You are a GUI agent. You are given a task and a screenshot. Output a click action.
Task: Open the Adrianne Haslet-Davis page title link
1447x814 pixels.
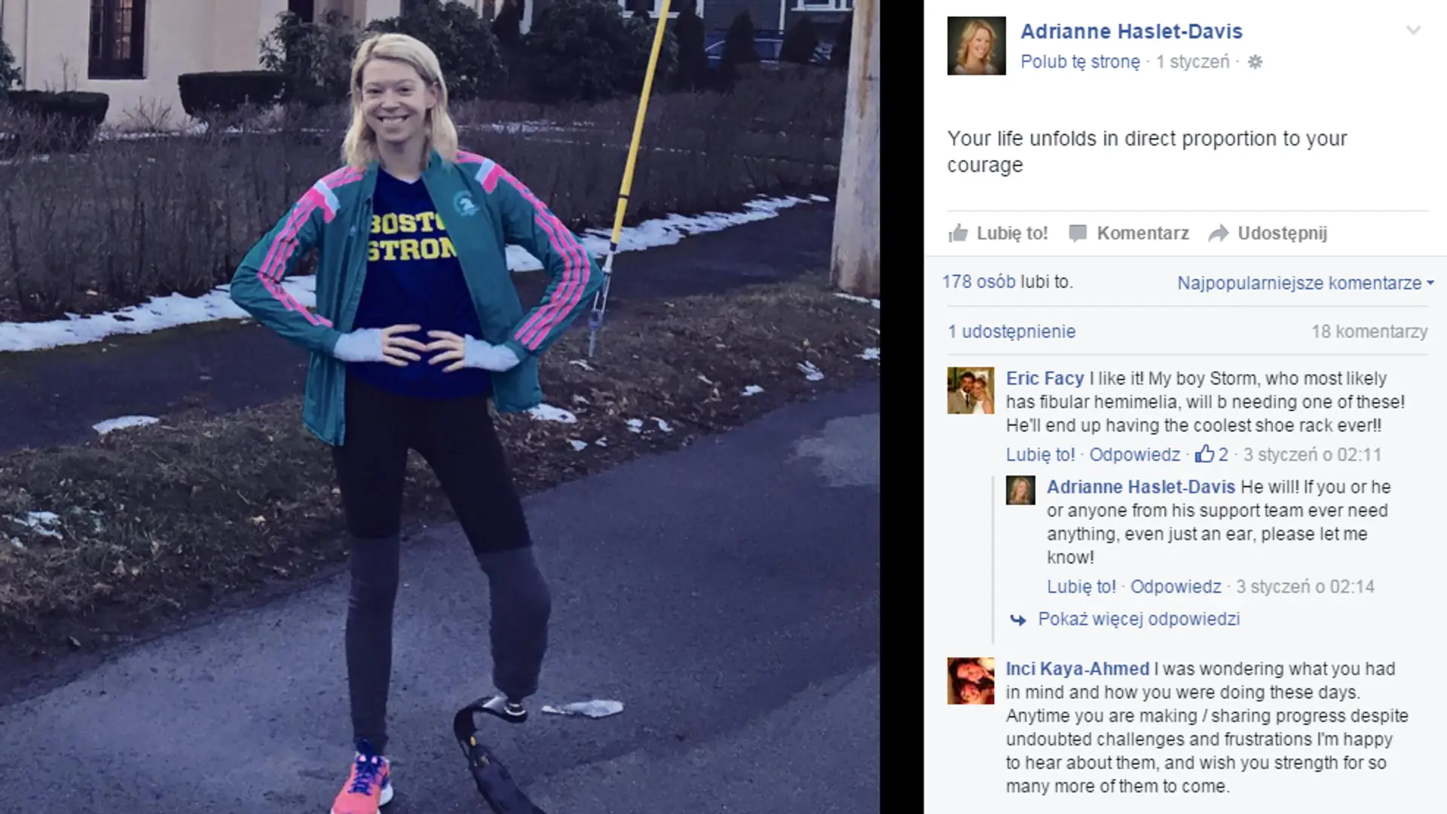tap(1131, 31)
